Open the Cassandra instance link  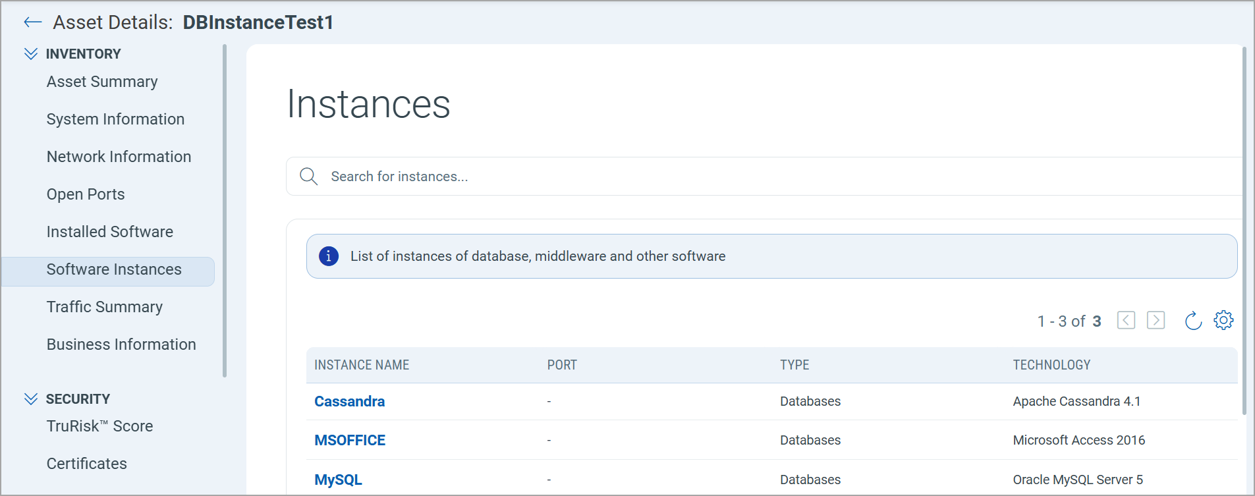349,401
